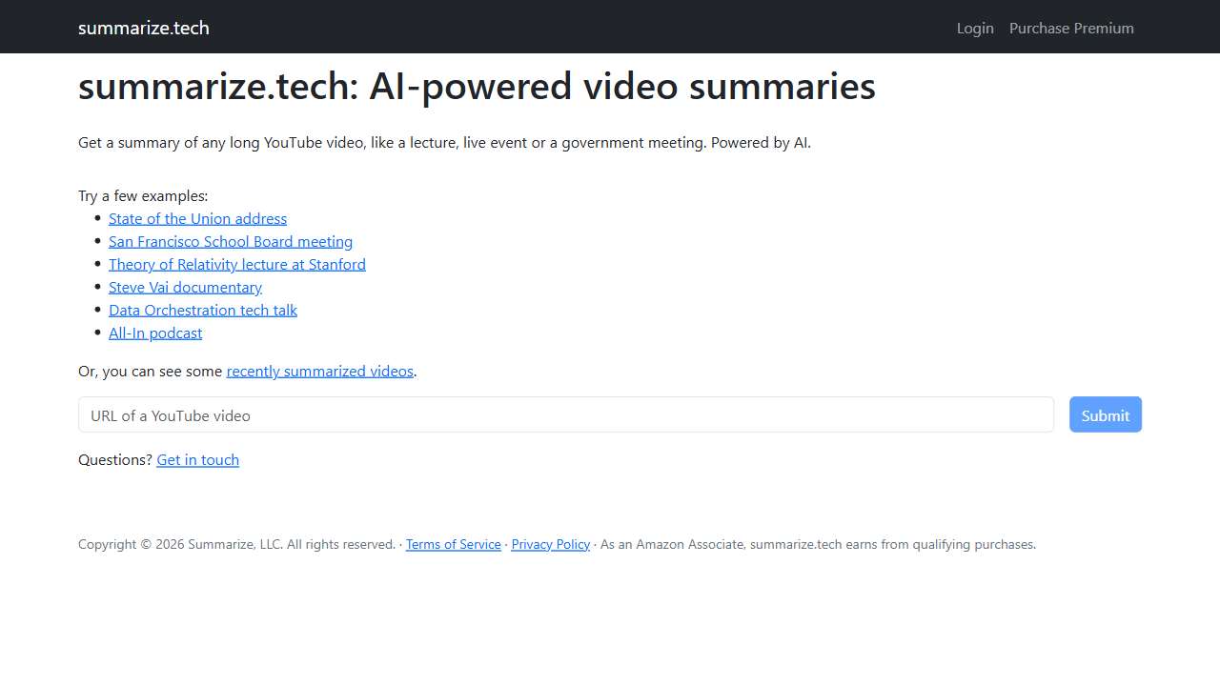Click the tagline about summarizing long YouTube videos

point(444,142)
